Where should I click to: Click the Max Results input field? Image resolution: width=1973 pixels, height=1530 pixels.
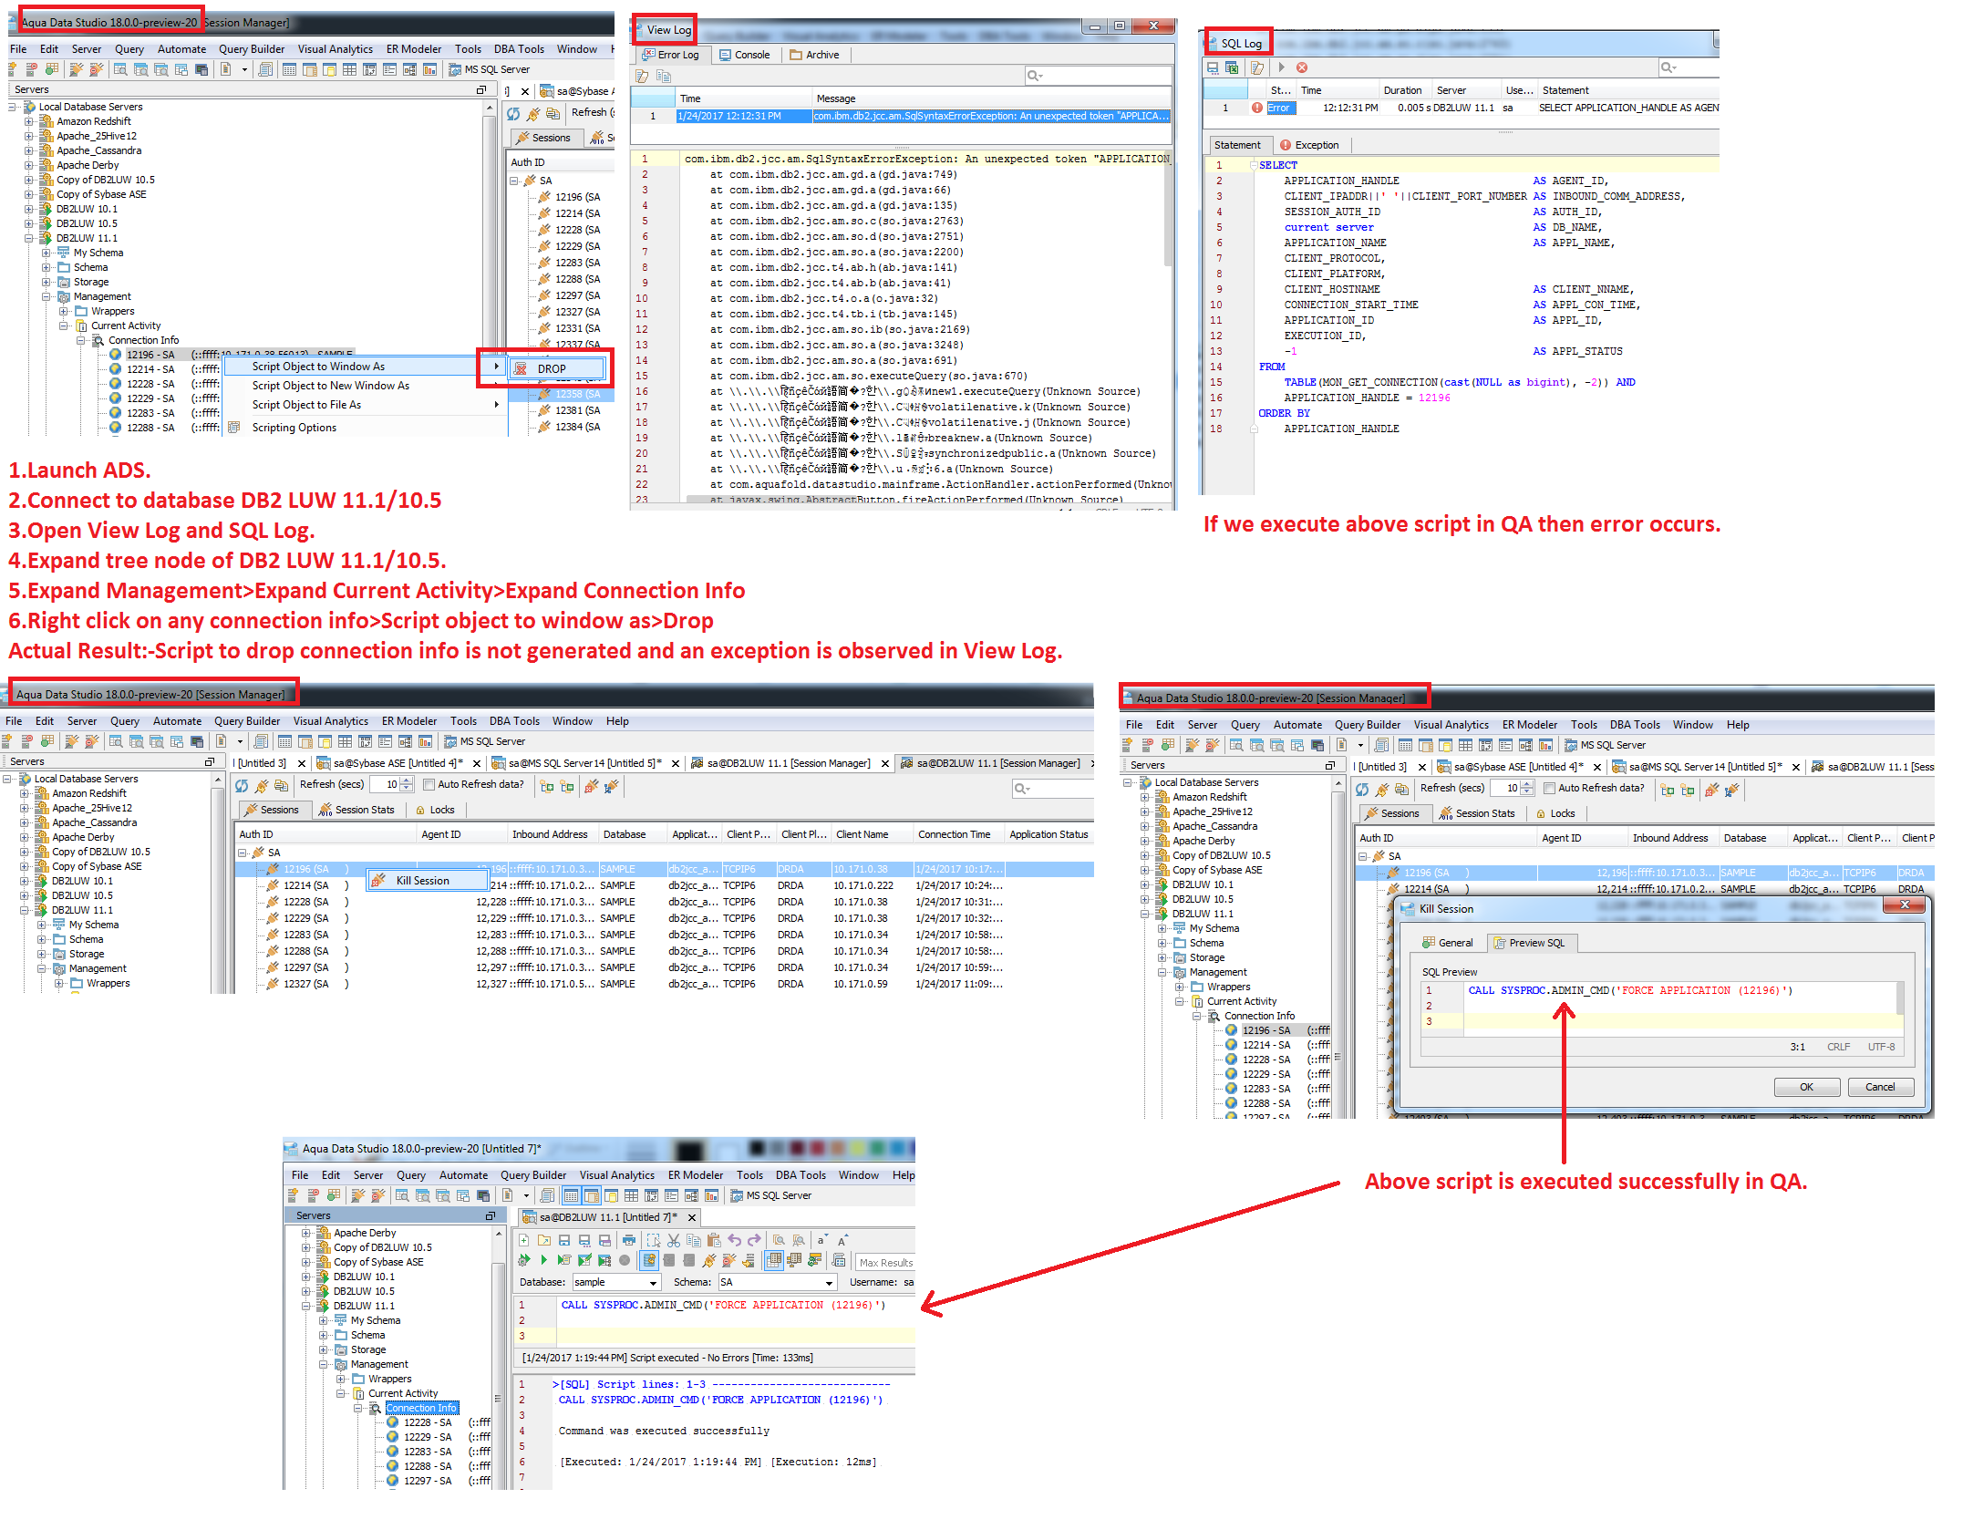(x=884, y=1263)
